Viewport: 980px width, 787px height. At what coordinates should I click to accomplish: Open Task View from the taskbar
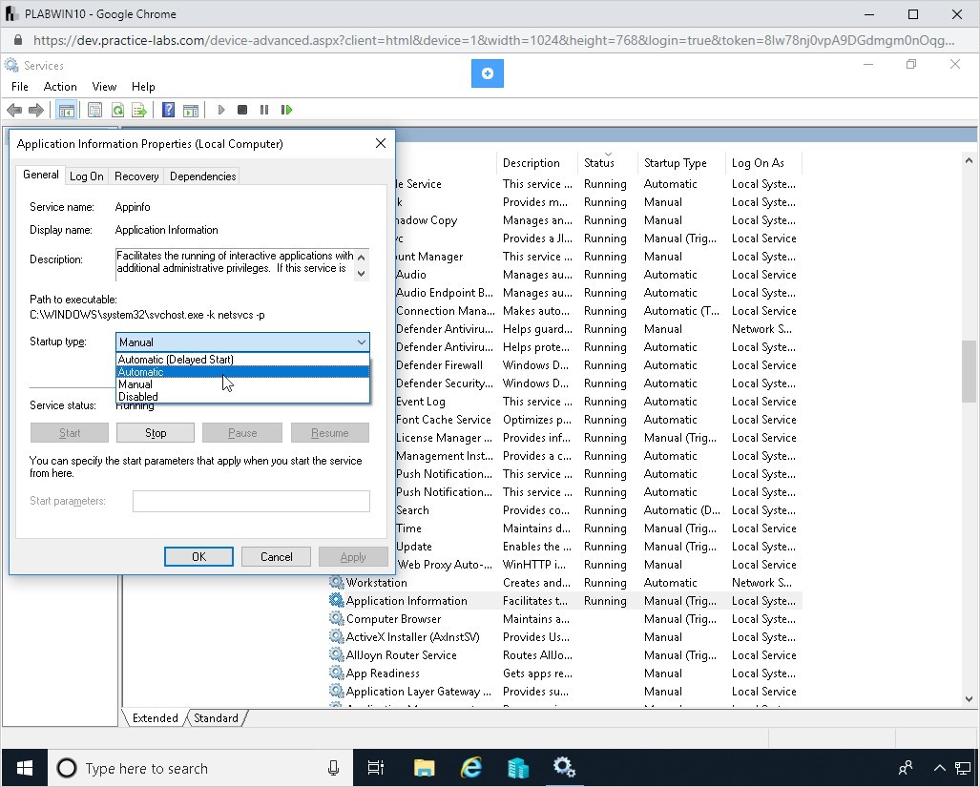tap(376, 768)
